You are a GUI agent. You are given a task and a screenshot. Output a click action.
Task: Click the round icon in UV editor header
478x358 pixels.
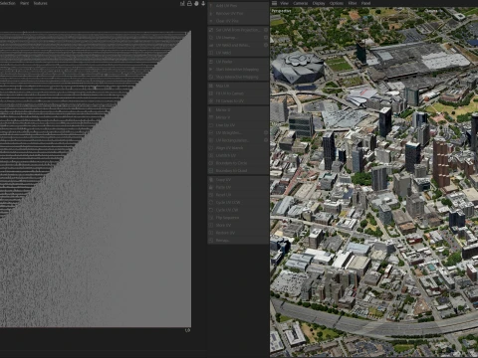click(196, 3)
